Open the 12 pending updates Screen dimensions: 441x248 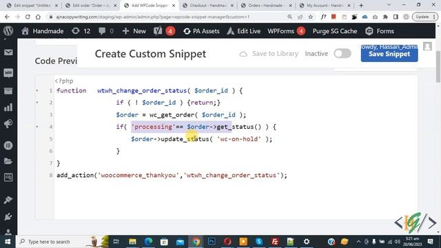click(81, 31)
